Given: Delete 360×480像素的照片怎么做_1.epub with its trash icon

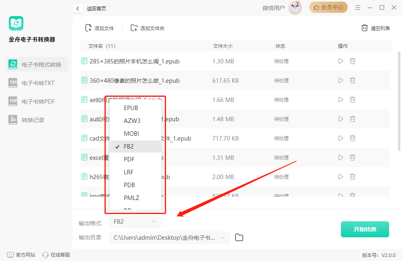Looking at the screenshot, I should click(353, 80).
